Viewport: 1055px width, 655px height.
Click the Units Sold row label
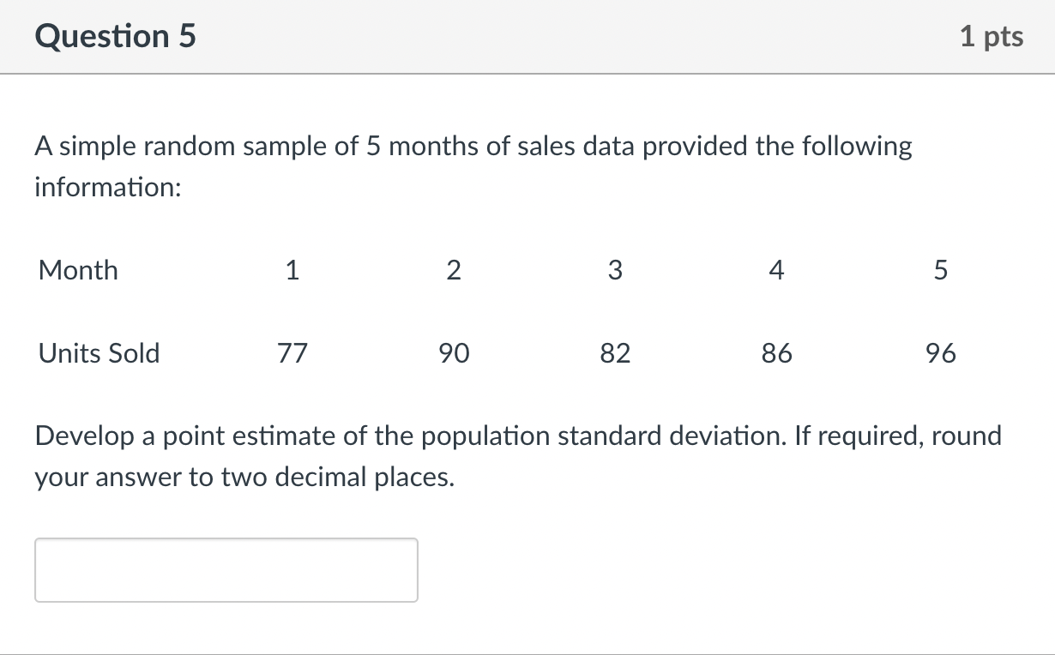pos(98,352)
